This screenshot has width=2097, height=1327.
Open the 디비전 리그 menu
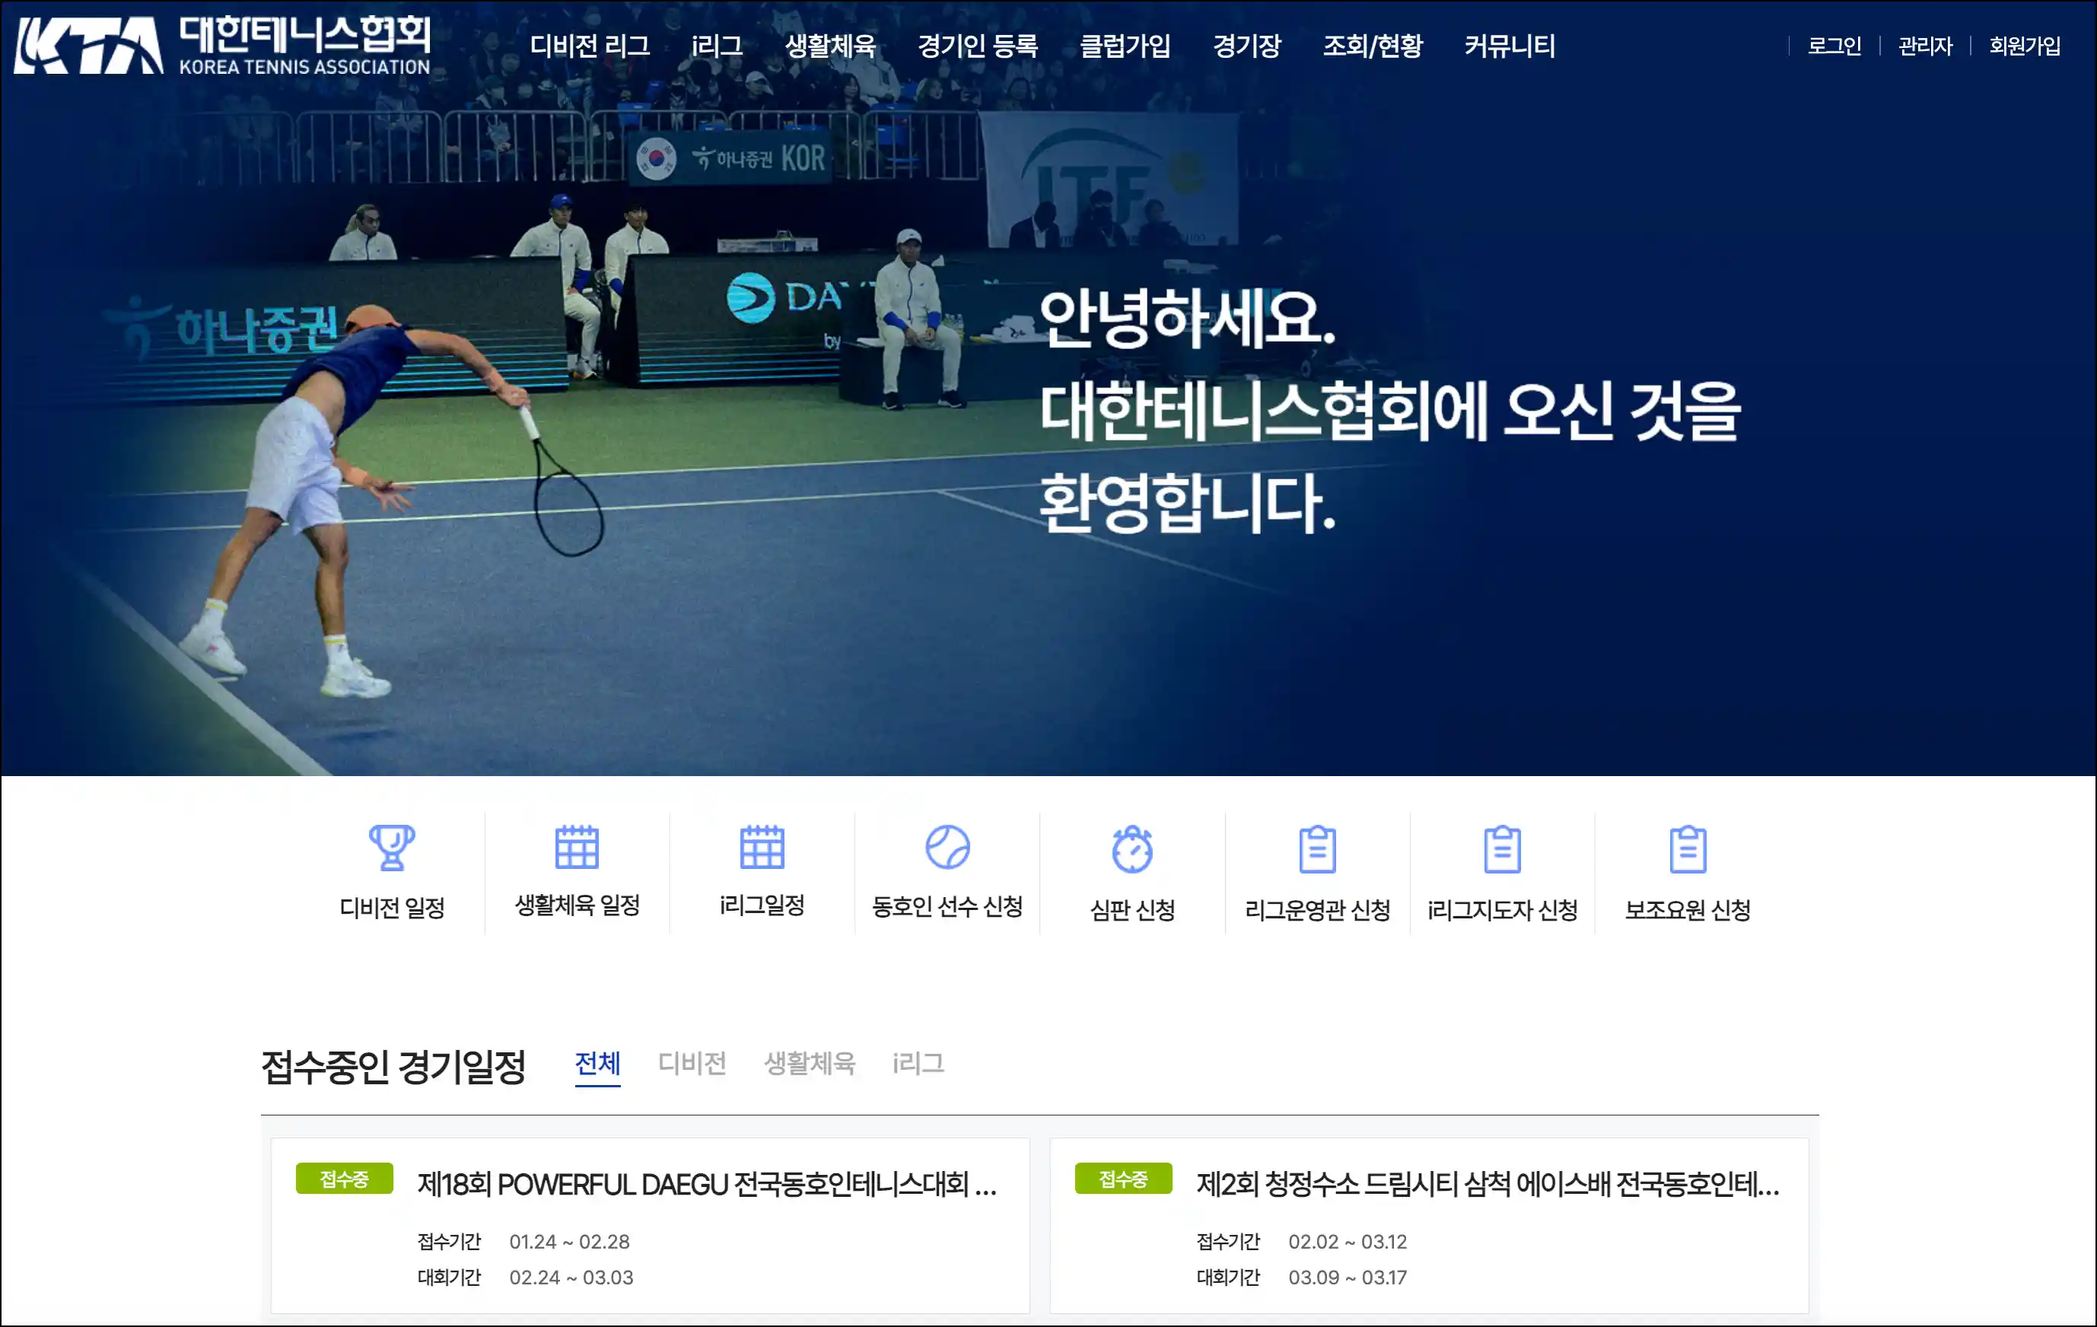click(x=590, y=46)
